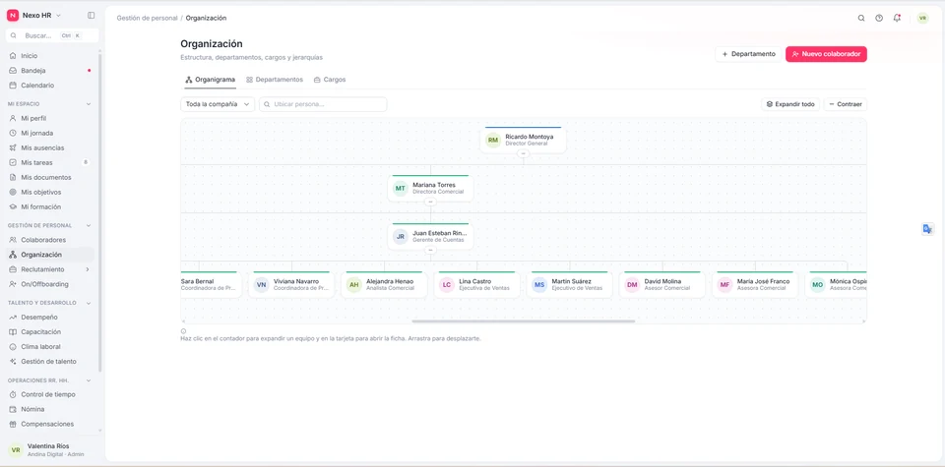Click the Control de tiempo icon

pos(13,395)
